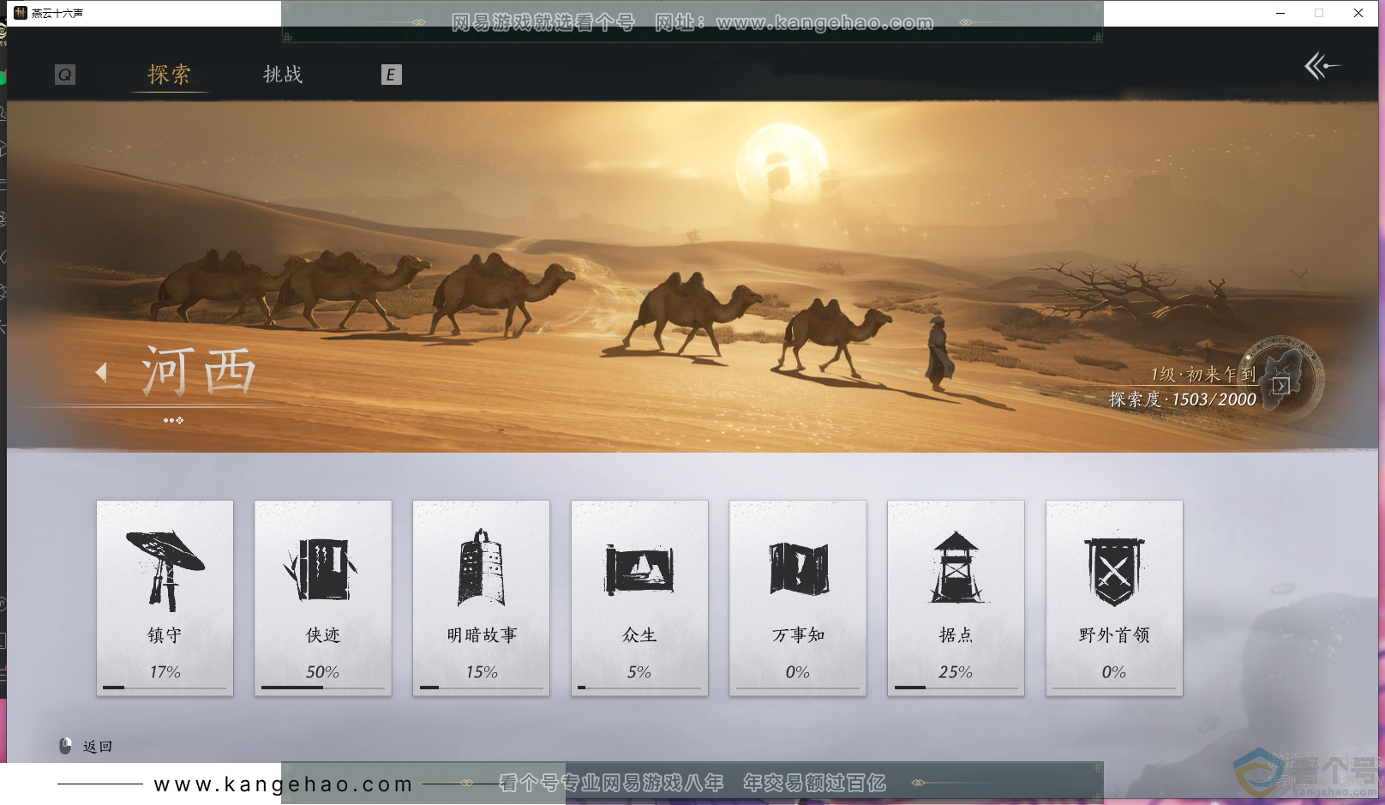Open the 镇守 exploration card

point(165,598)
